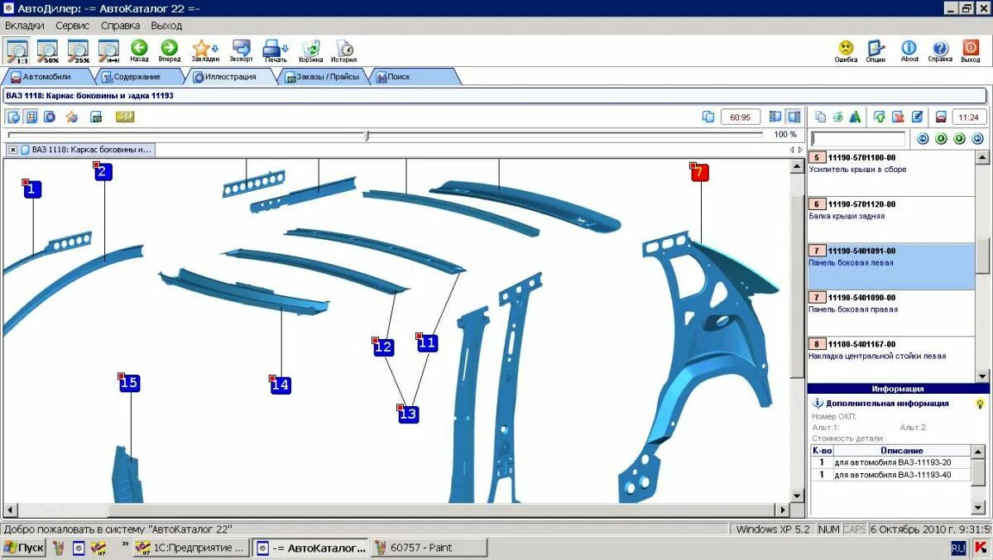The height and width of the screenshot is (560, 993).
Task: Click the copy windows icon near 60:95
Action: (x=708, y=117)
